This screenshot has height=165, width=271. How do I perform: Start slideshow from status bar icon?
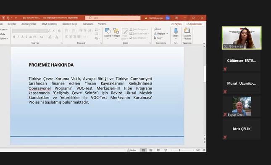pos(166,150)
